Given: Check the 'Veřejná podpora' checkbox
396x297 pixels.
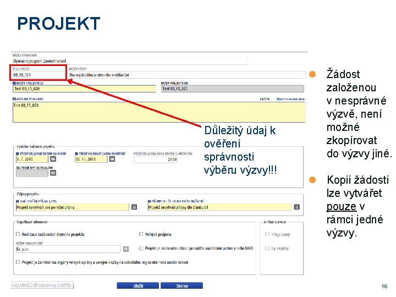Looking at the screenshot, I should coord(141,234).
